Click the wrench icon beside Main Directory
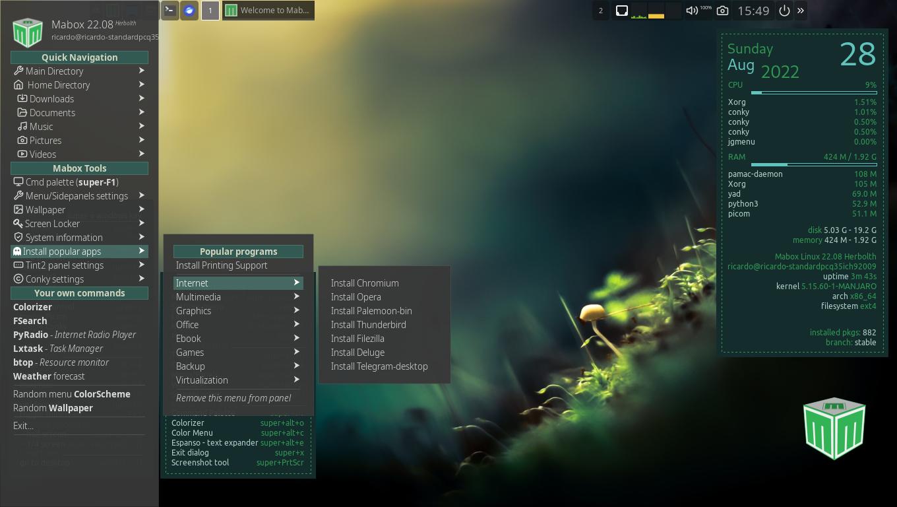The image size is (897, 507). (x=18, y=71)
